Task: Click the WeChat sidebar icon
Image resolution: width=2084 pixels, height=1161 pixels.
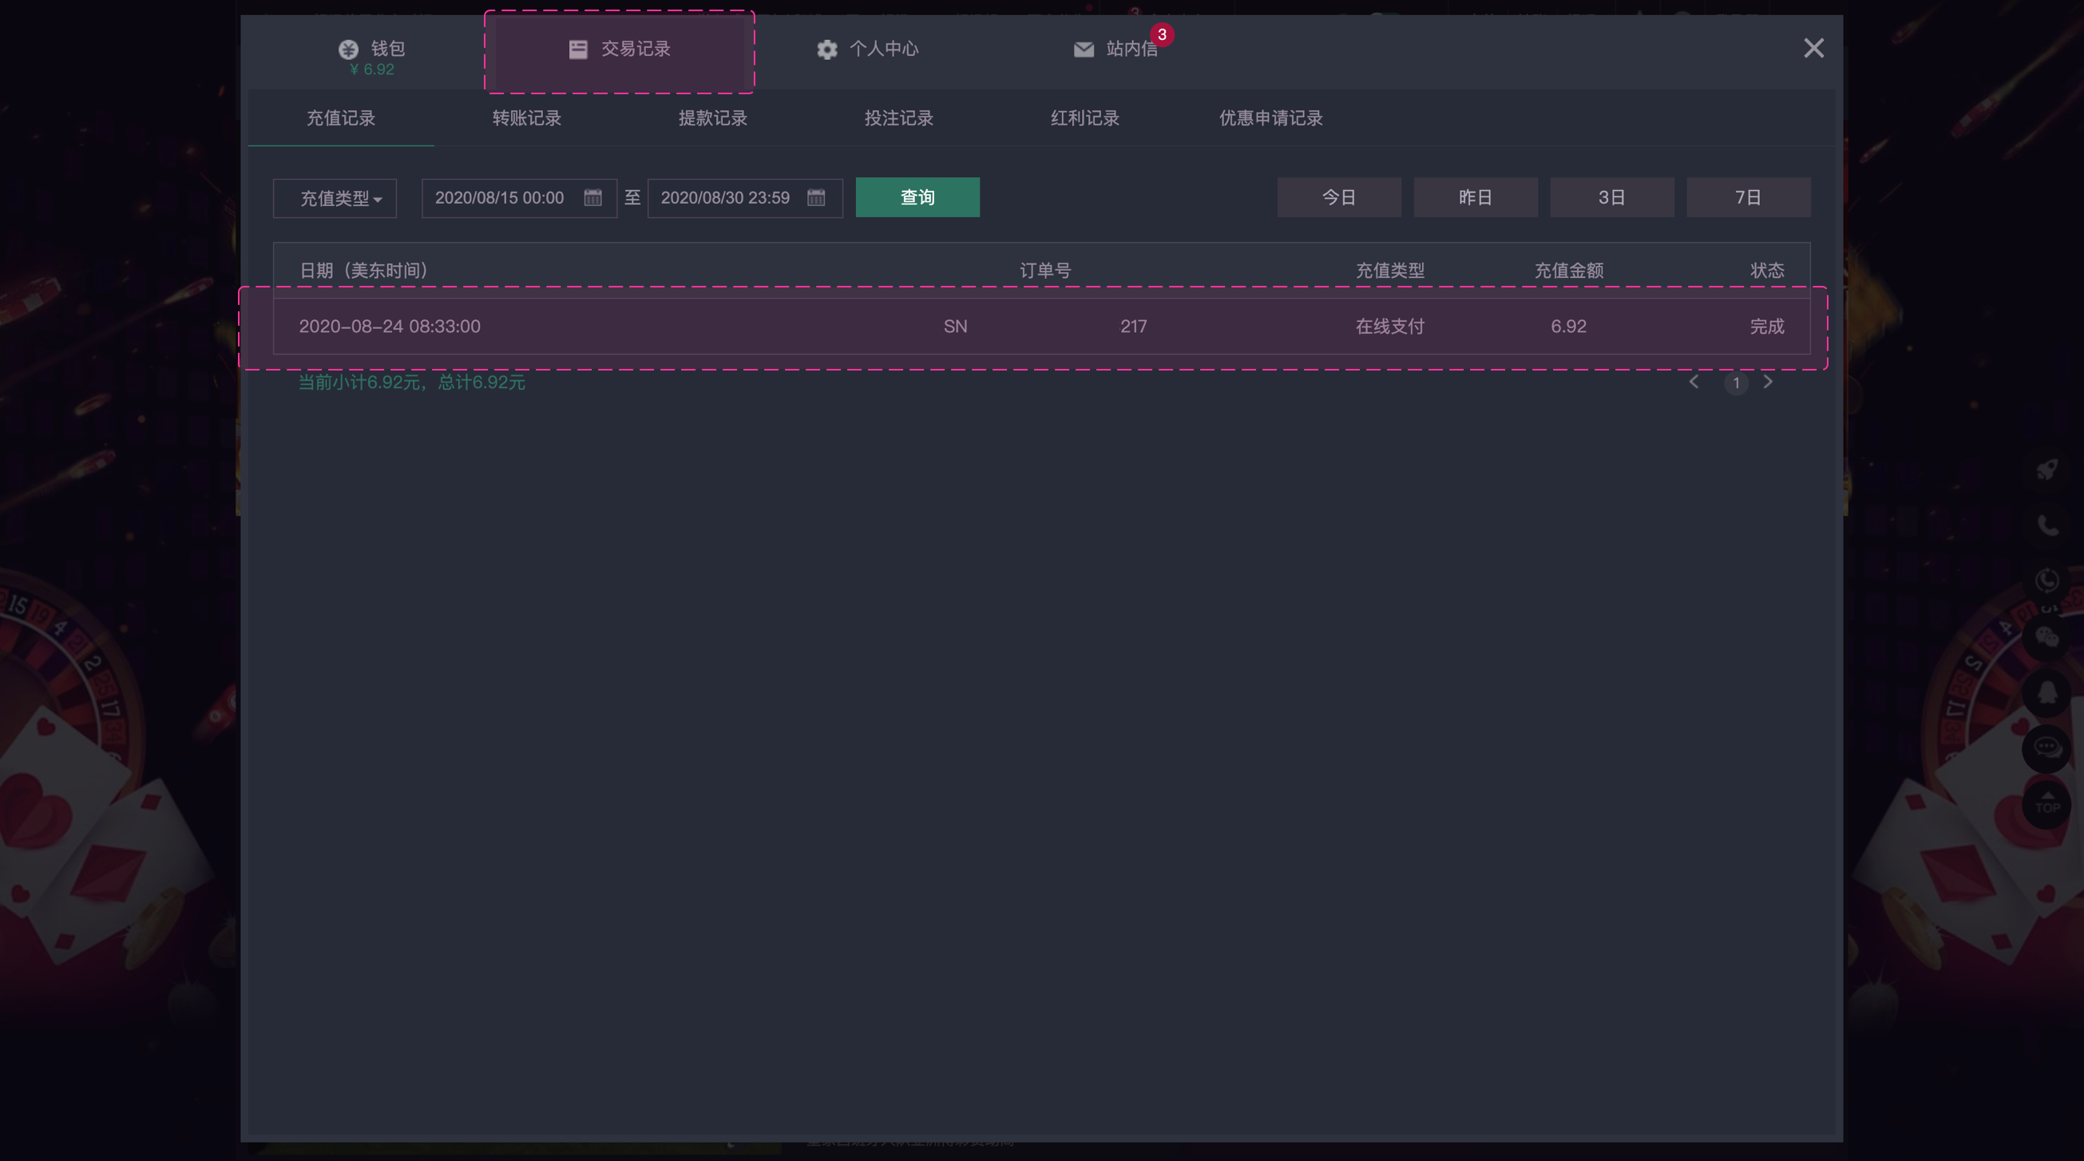Action: 2046,637
